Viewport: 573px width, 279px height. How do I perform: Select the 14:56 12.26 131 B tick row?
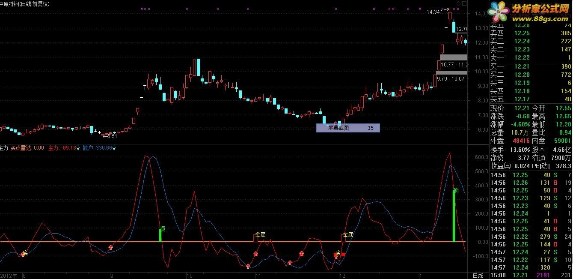click(531, 183)
